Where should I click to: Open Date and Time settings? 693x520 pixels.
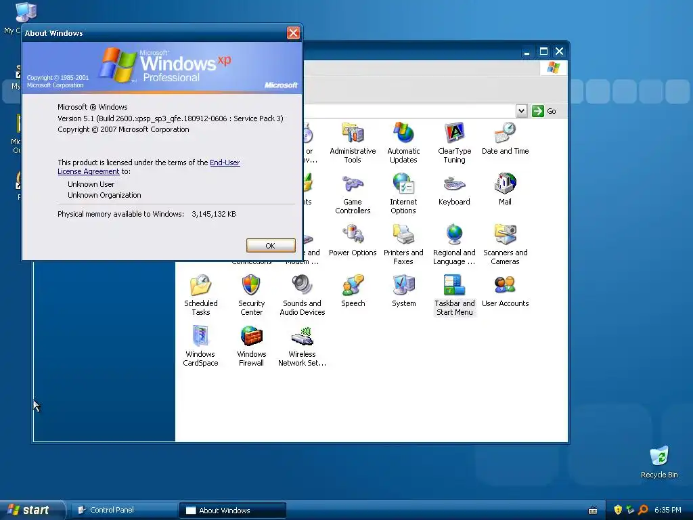[x=505, y=138]
